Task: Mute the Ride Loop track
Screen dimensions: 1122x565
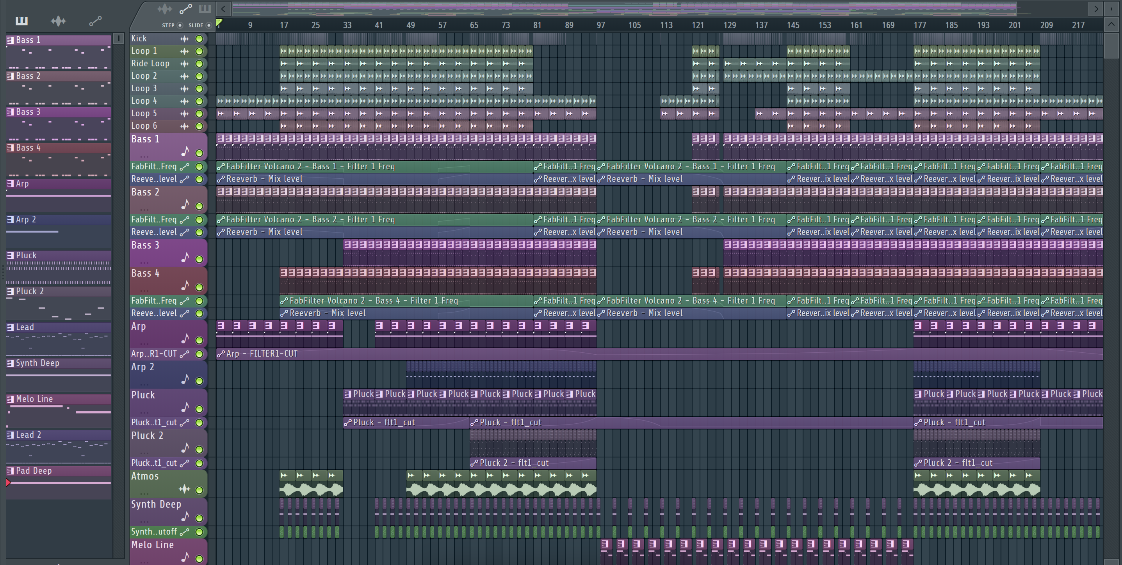Action: click(199, 64)
